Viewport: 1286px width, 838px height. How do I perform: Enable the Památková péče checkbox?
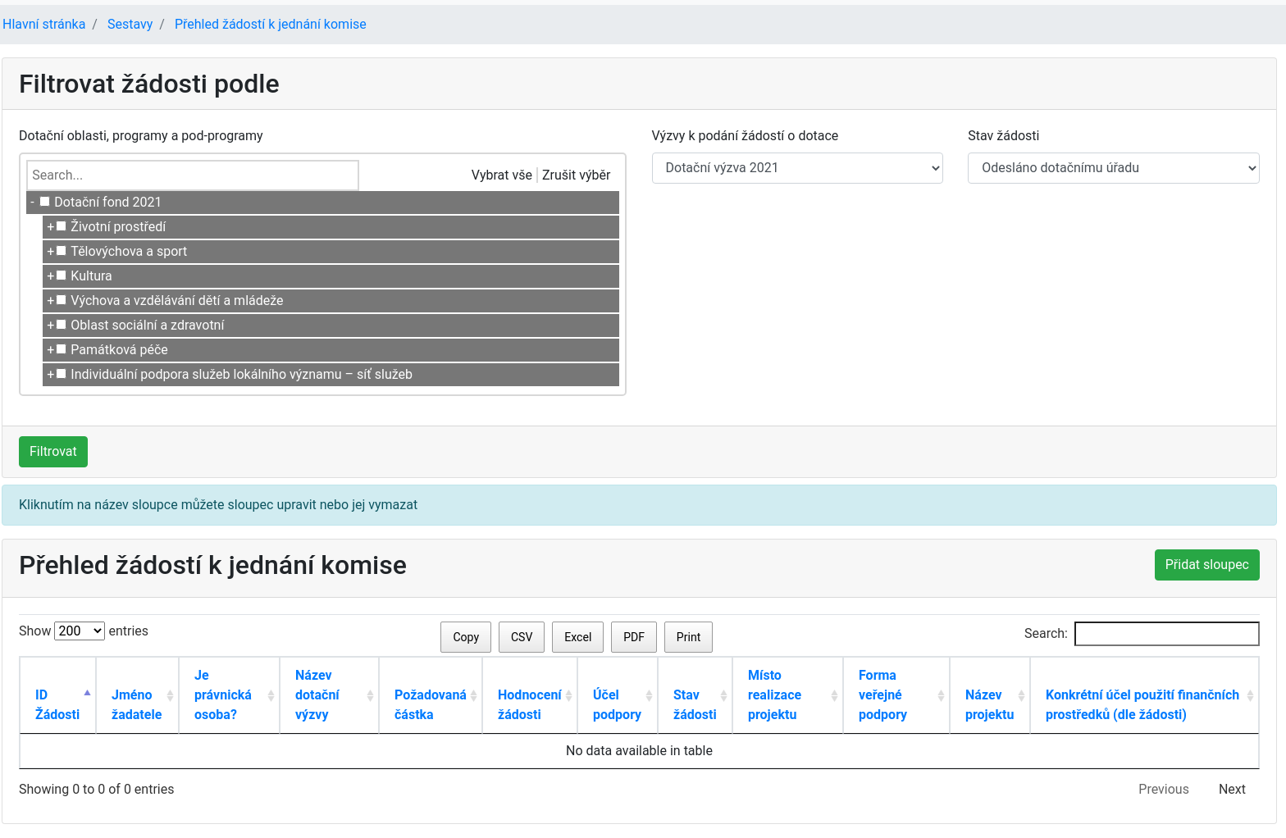62,349
